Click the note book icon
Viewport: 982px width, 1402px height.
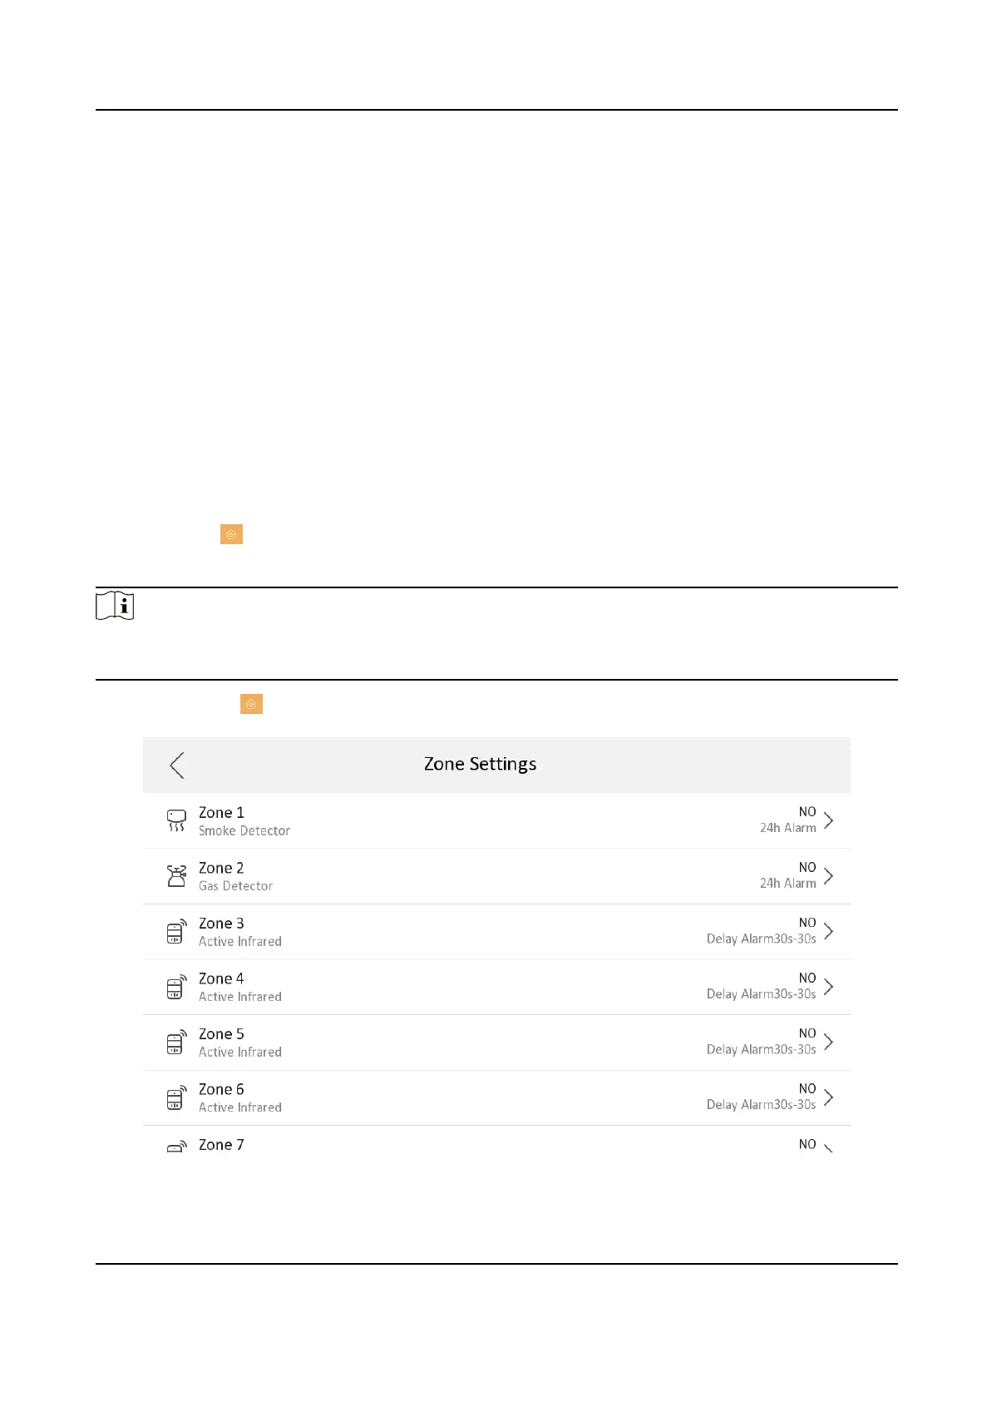click(115, 606)
